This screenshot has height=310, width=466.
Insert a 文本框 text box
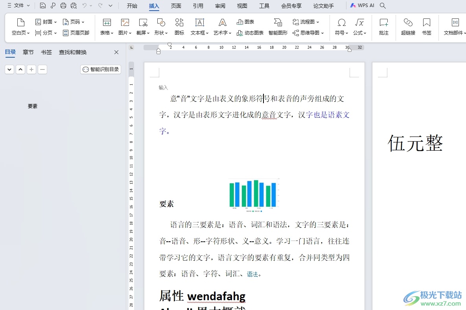[199, 27]
